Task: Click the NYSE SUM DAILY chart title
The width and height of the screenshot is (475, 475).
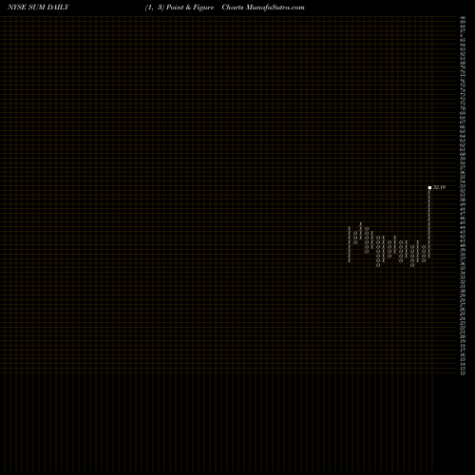Action: [x=38, y=8]
